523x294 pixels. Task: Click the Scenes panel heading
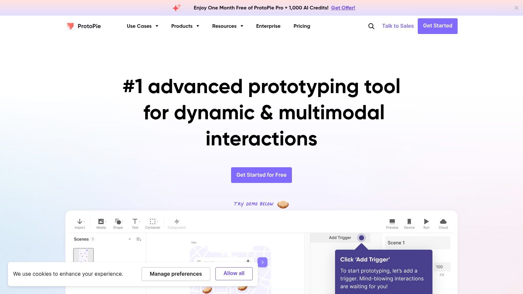pos(81,239)
